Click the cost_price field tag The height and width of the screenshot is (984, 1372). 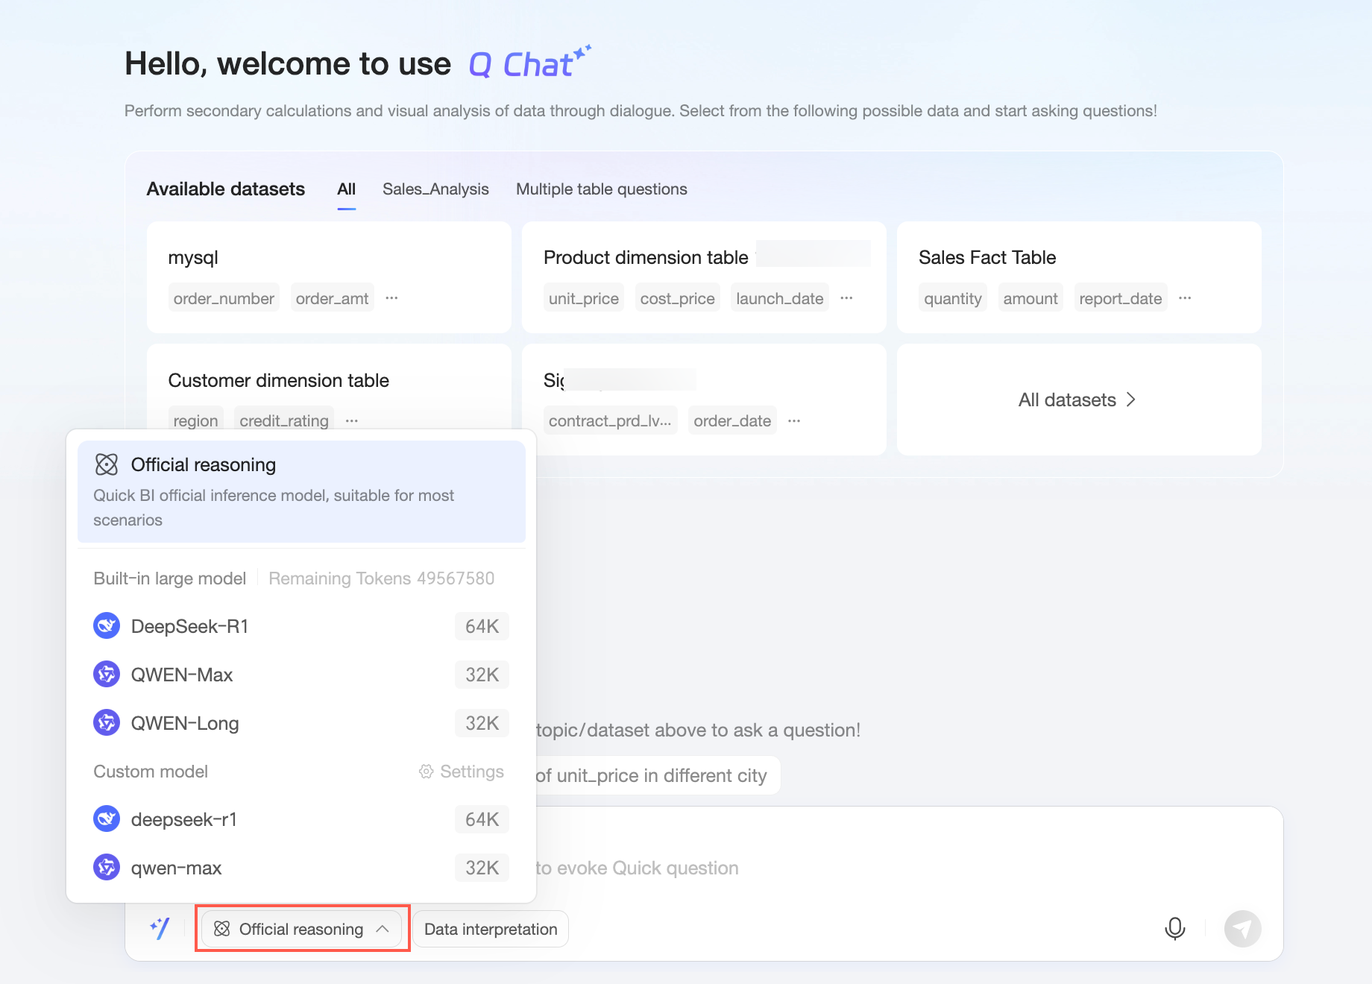pyautogui.click(x=678, y=298)
